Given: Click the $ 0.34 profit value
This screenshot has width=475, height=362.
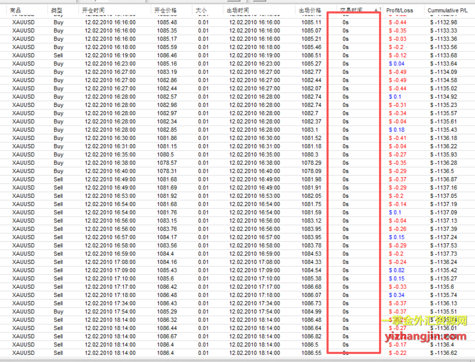Looking at the screenshot, I should (x=397, y=295).
